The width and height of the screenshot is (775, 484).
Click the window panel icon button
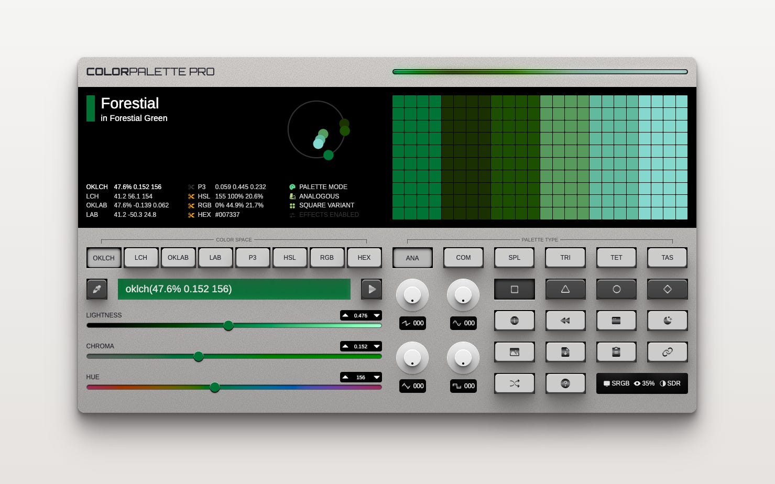[616, 321]
